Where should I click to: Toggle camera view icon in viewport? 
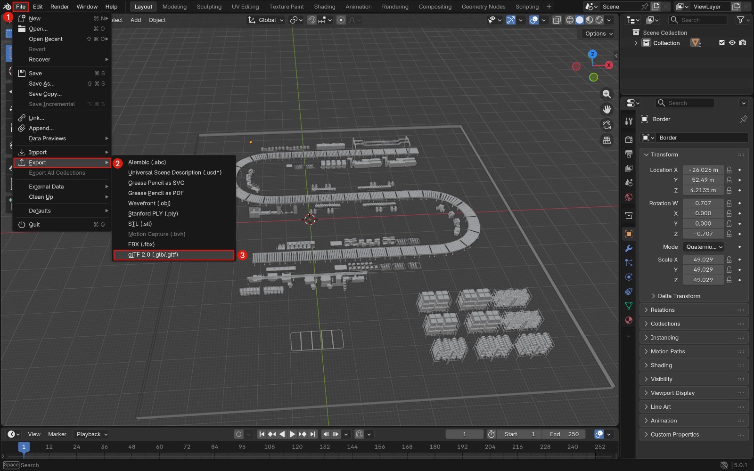click(x=606, y=125)
